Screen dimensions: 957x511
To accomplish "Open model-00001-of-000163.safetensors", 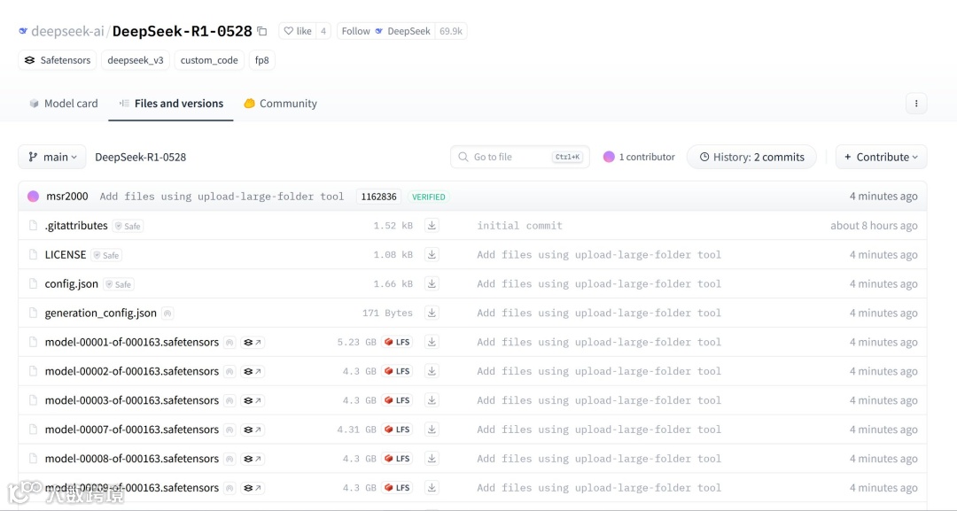I will (132, 343).
